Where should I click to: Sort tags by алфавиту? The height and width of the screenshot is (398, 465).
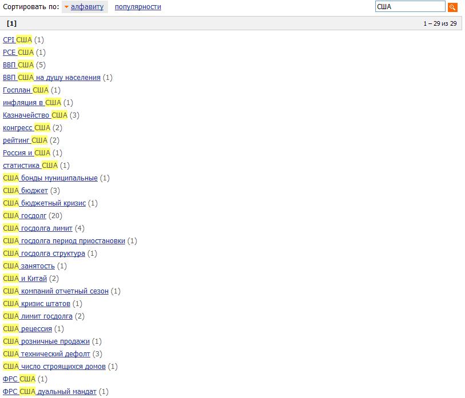click(x=87, y=7)
